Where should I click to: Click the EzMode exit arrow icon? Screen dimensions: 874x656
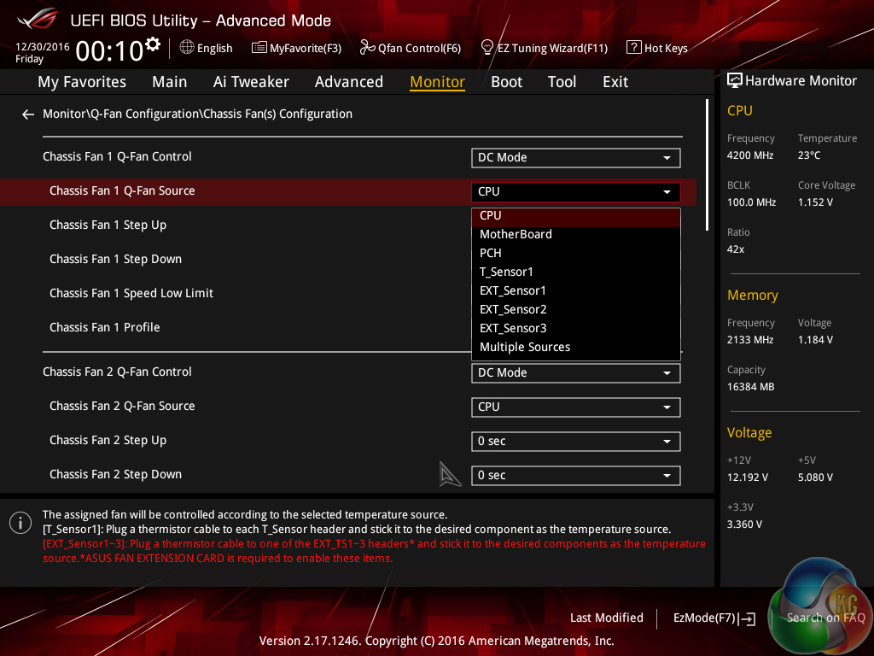748,618
